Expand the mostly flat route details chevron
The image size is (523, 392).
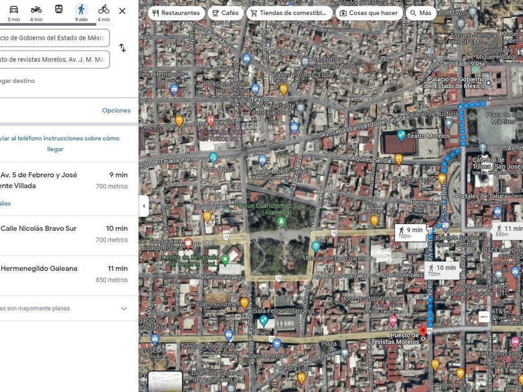click(x=124, y=309)
